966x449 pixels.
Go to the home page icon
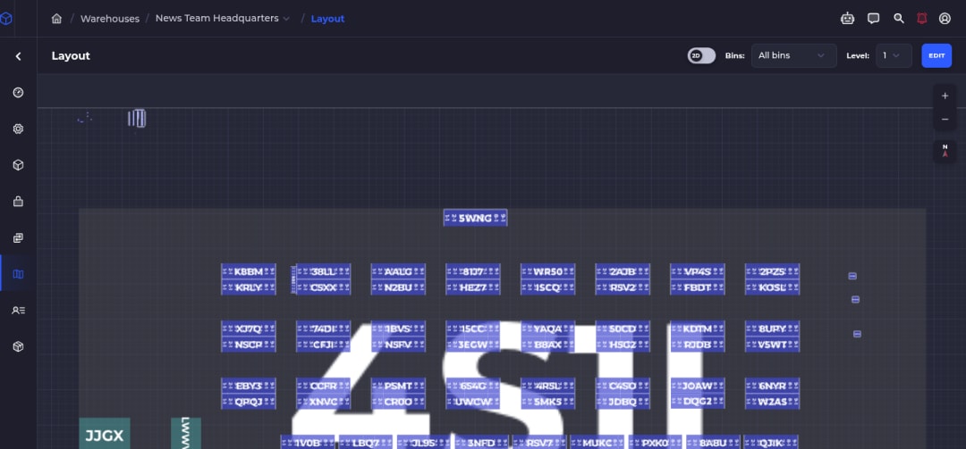[56, 19]
